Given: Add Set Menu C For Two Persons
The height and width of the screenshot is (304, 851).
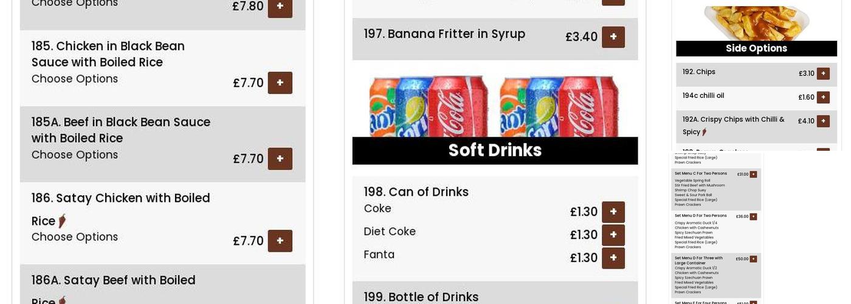Looking at the screenshot, I should (753, 174).
